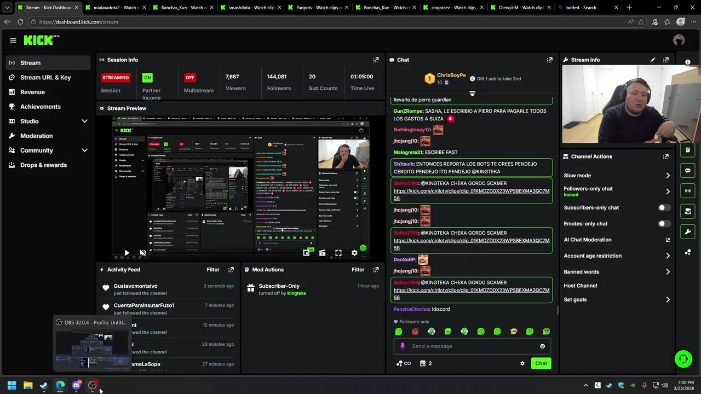Expand the Set goals option
This screenshot has width=701, height=394.
point(617,300)
